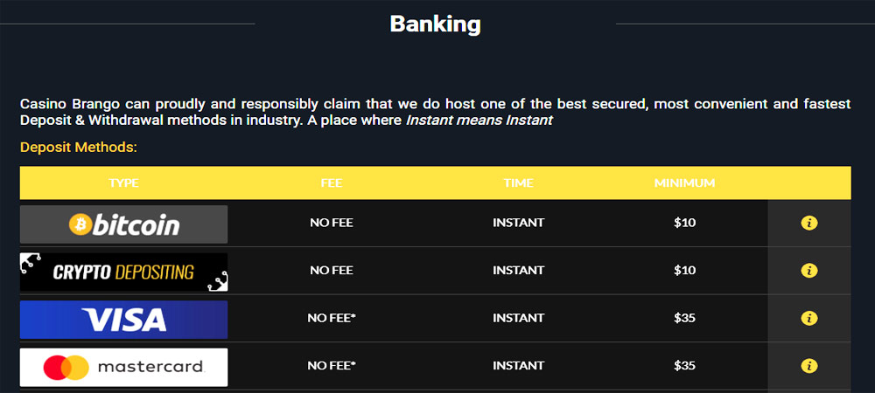Click the NO FEE cell in Bitcoin row

[x=332, y=223]
